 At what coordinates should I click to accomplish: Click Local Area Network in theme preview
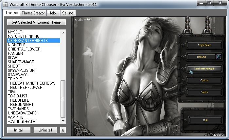click(x=204, y=69)
